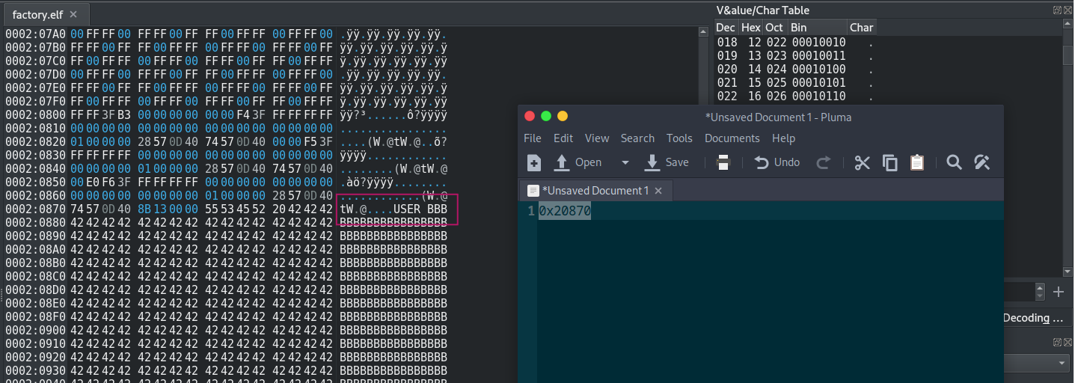Create a new document in Pluma
The image size is (1075, 383).
pos(534,162)
